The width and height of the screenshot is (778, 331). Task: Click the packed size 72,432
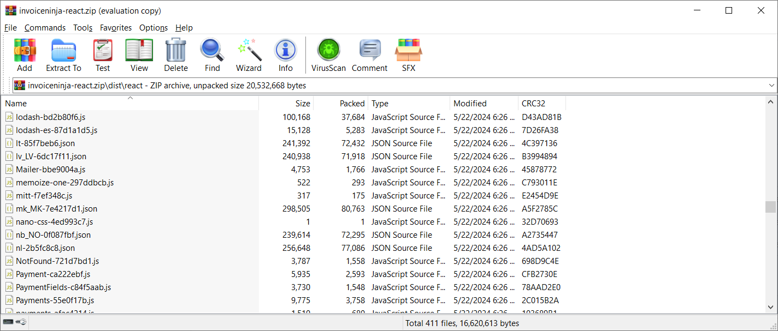pos(353,143)
